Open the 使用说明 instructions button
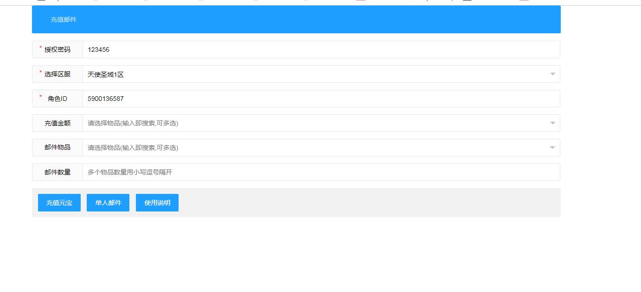 pyautogui.click(x=157, y=203)
